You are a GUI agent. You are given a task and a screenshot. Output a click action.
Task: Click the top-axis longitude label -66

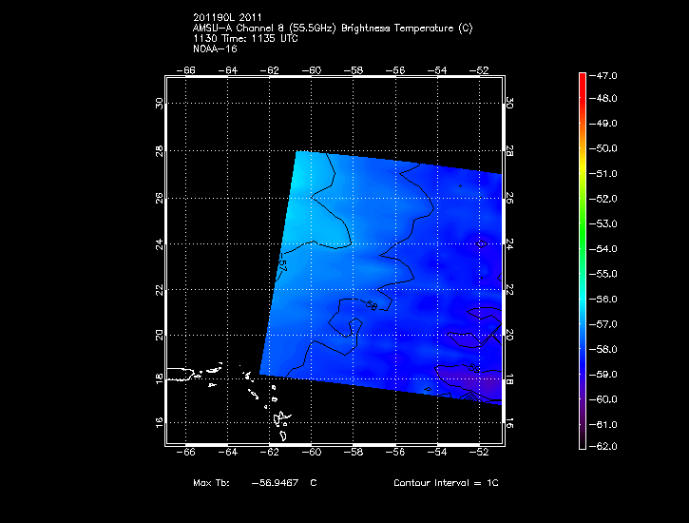(x=186, y=70)
